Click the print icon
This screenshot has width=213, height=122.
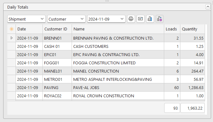coord(131,19)
